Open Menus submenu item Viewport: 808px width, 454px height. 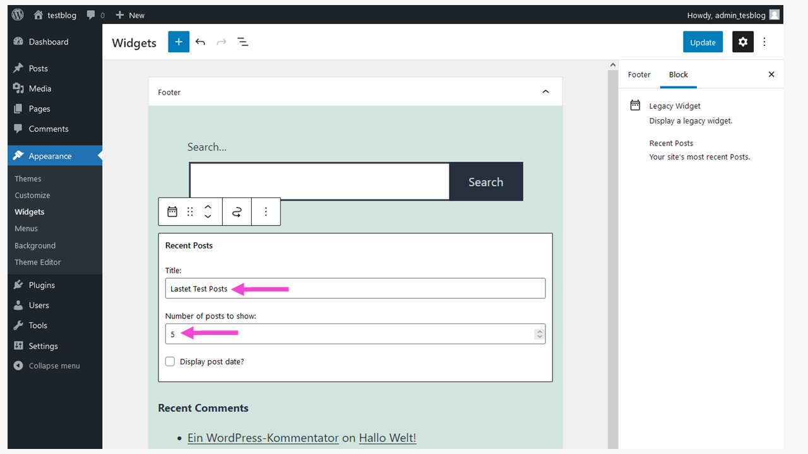point(26,228)
